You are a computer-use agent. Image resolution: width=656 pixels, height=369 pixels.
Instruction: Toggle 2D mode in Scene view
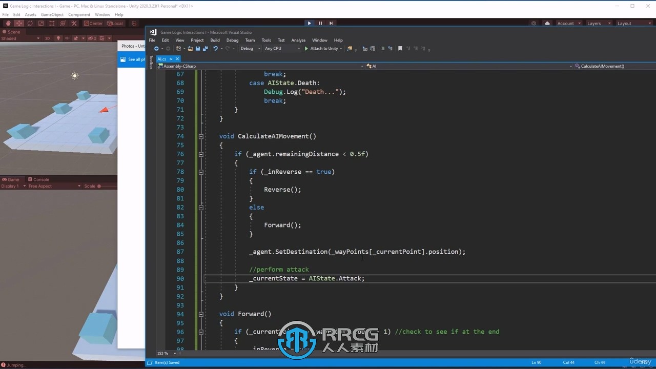click(48, 38)
